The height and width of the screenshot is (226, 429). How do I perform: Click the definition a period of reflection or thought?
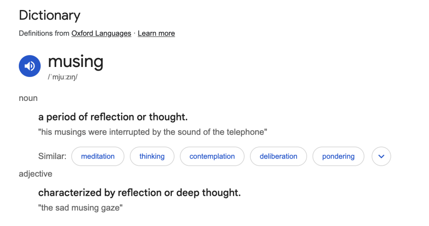point(113,117)
